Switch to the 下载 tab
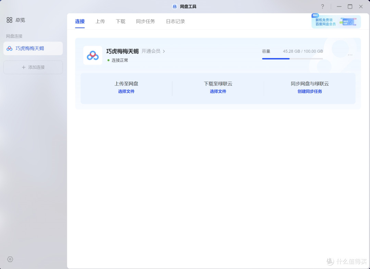 120,22
